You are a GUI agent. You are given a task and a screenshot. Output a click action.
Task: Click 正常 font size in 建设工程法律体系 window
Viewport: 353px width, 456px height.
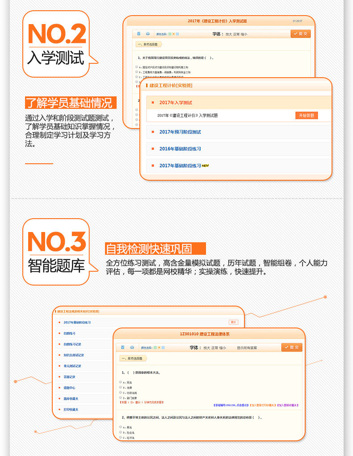pos(214,348)
